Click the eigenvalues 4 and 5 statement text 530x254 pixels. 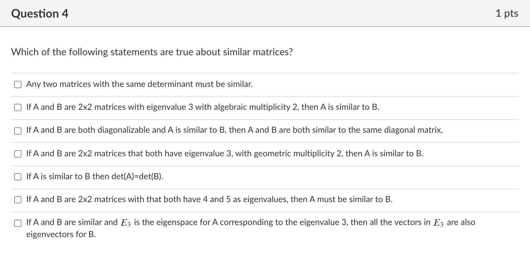click(209, 199)
